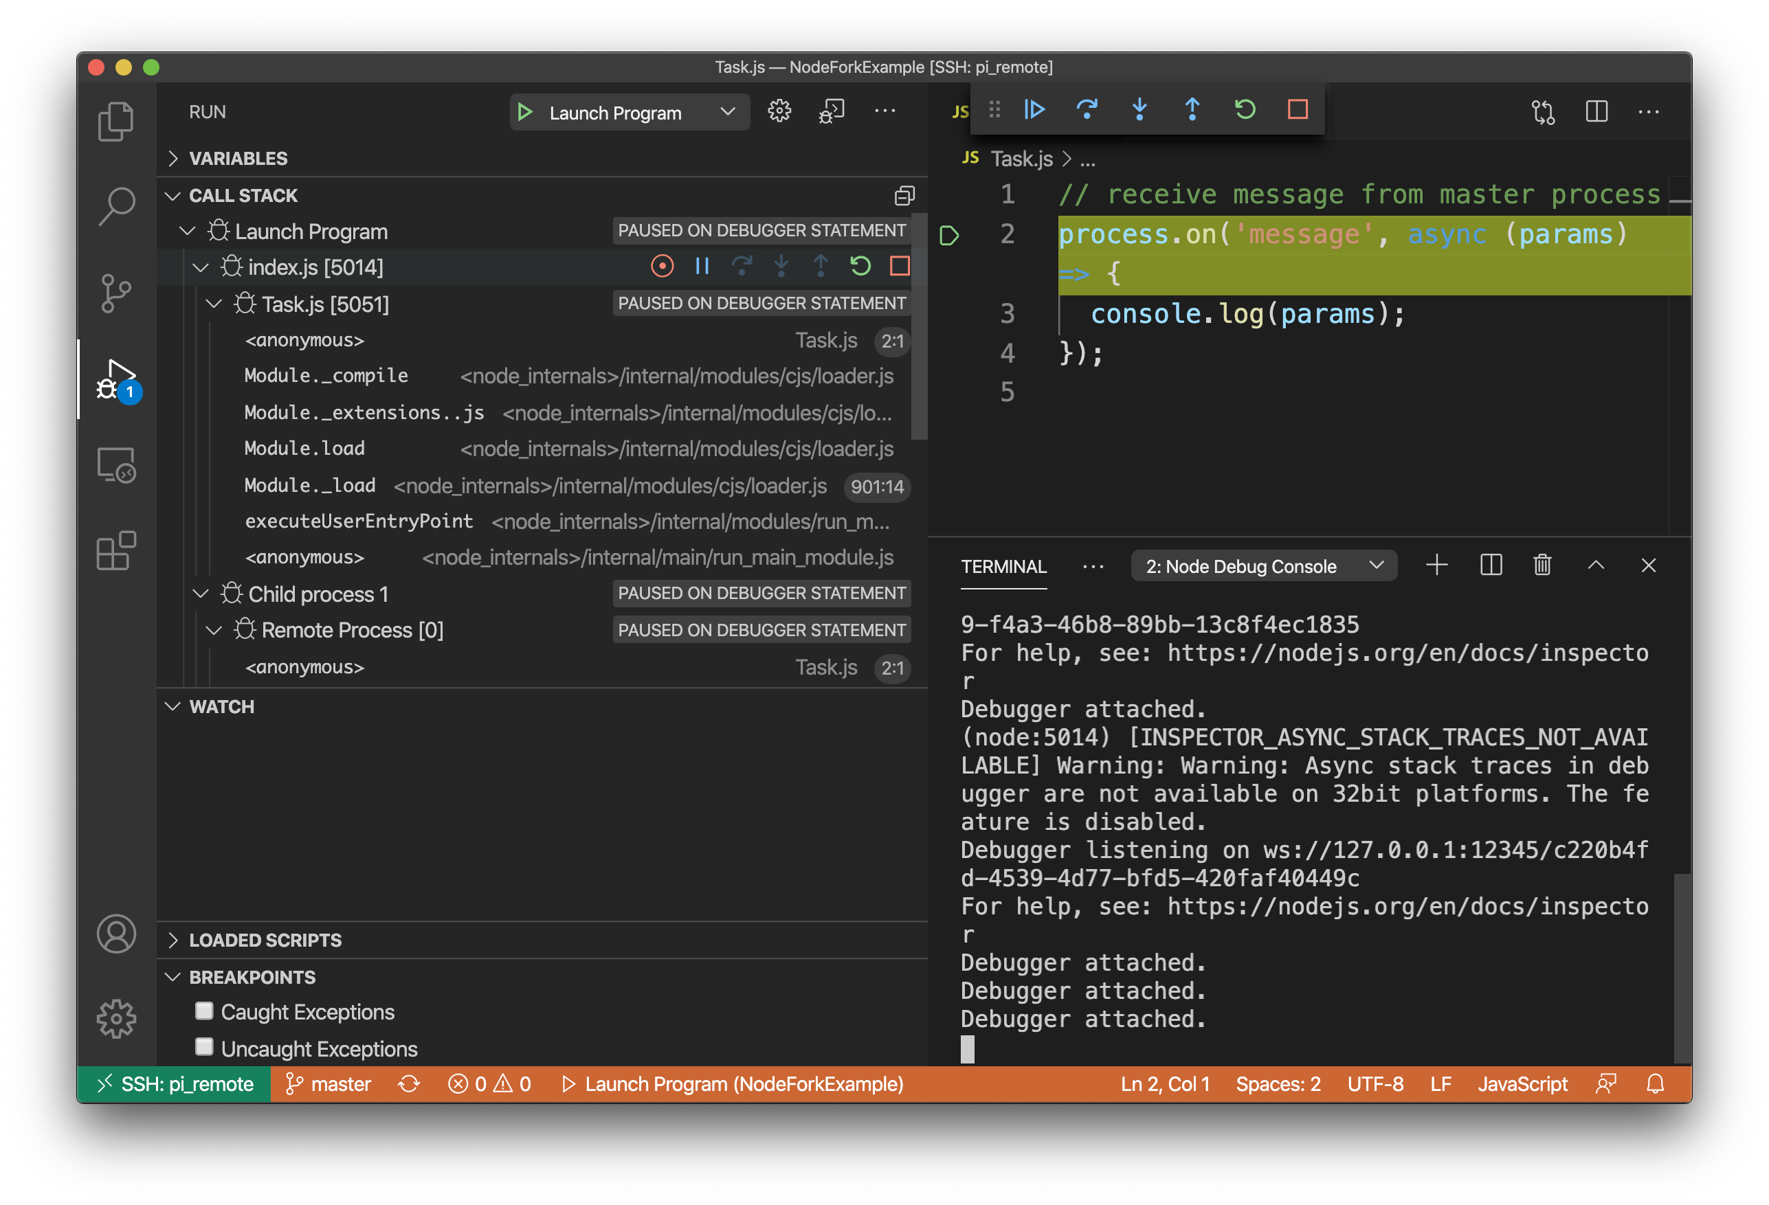
Task: Click Step Into in floating debug toolbar
Action: (x=1139, y=109)
